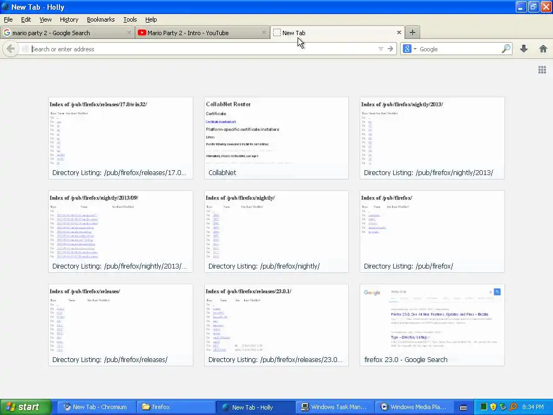Click the orange magnifier tray icon
Image resolution: width=553 pixels, height=415 pixels.
(x=513, y=407)
